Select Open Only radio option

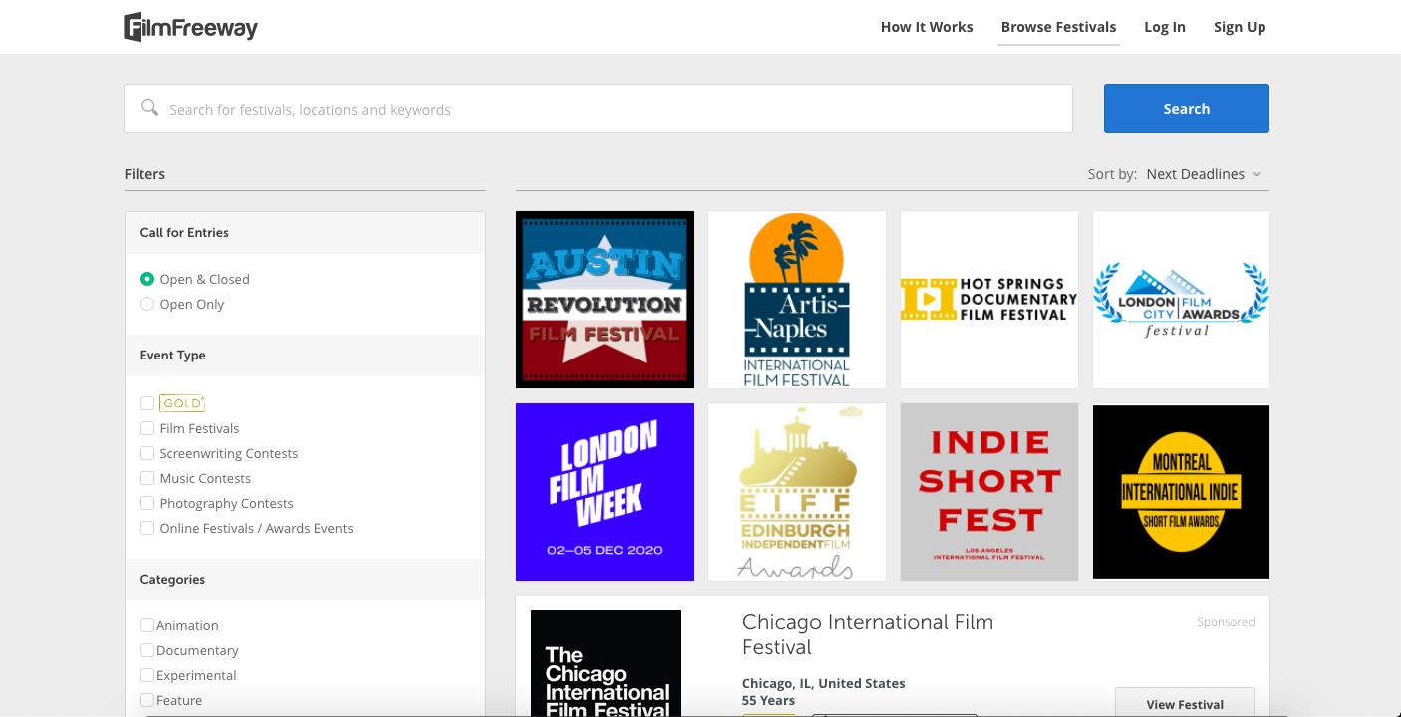pyautogui.click(x=147, y=304)
